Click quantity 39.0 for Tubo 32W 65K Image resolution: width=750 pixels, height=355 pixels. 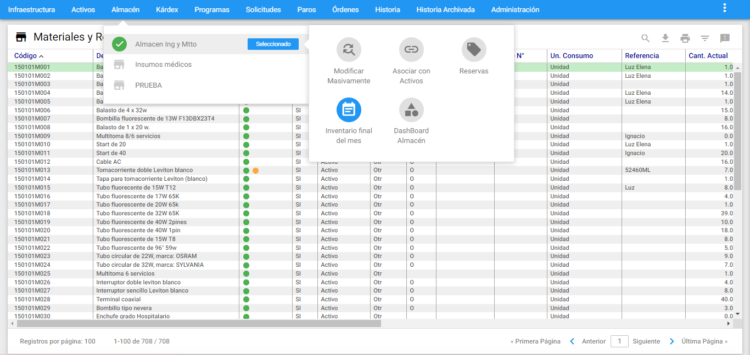coord(726,213)
